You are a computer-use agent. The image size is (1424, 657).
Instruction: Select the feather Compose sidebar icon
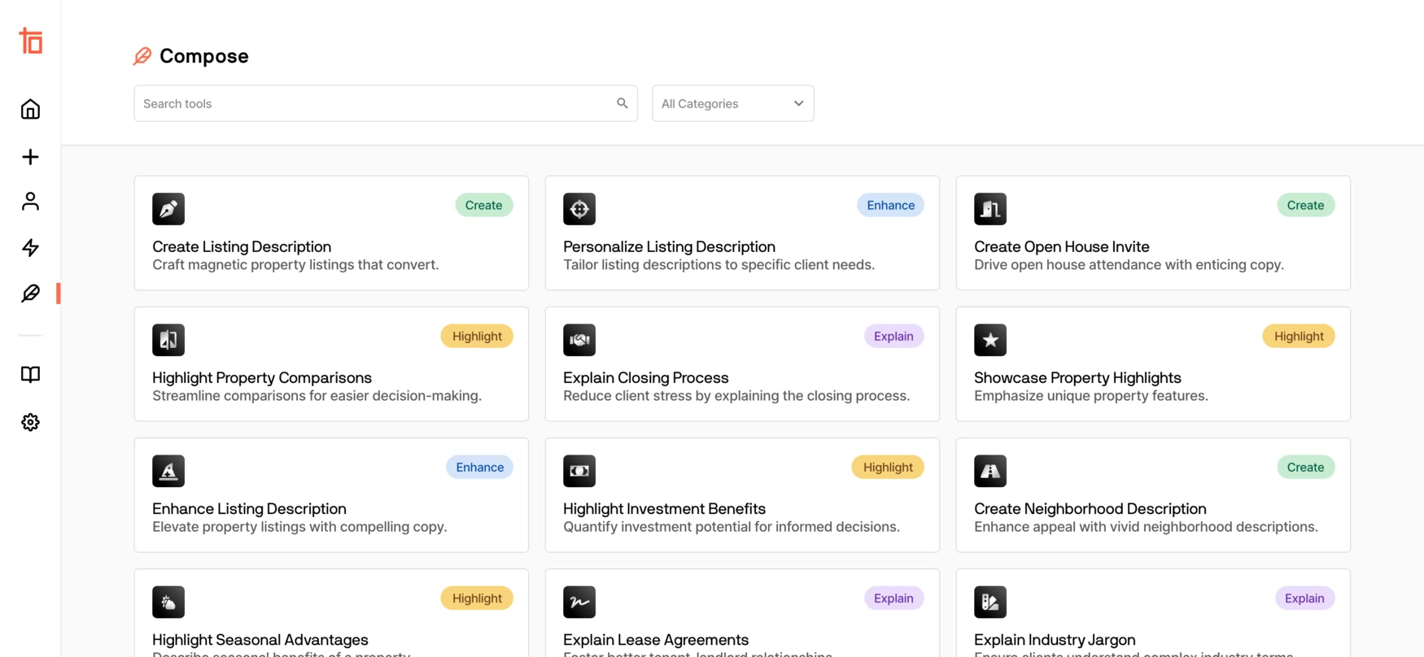coord(30,294)
